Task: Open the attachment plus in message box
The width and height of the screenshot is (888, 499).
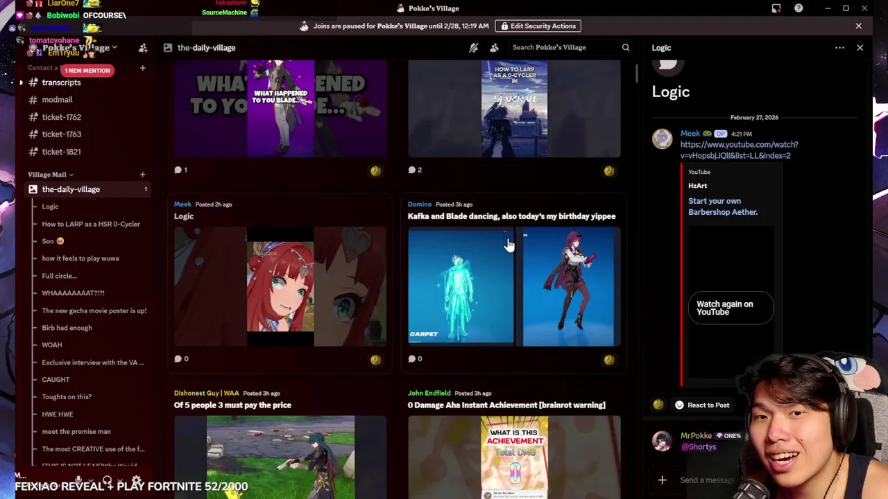Action: pyautogui.click(x=662, y=480)
